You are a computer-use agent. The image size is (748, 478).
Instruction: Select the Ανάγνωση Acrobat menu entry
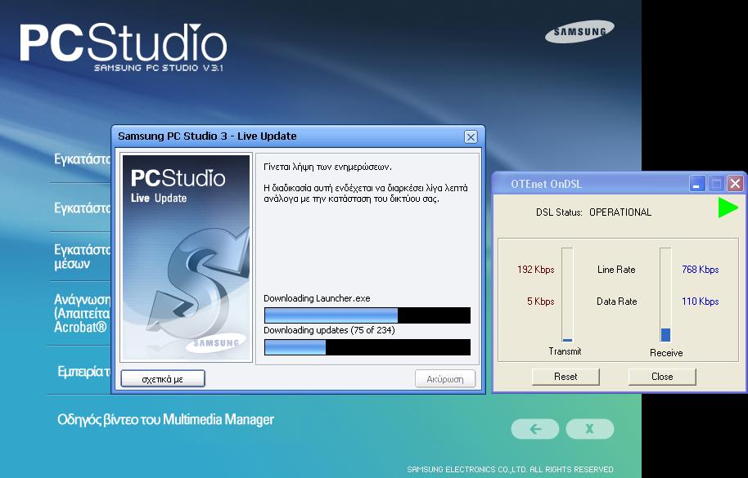coord(82,313)
